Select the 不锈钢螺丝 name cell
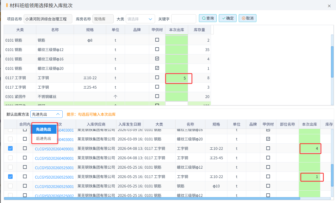 pos(55,97)
